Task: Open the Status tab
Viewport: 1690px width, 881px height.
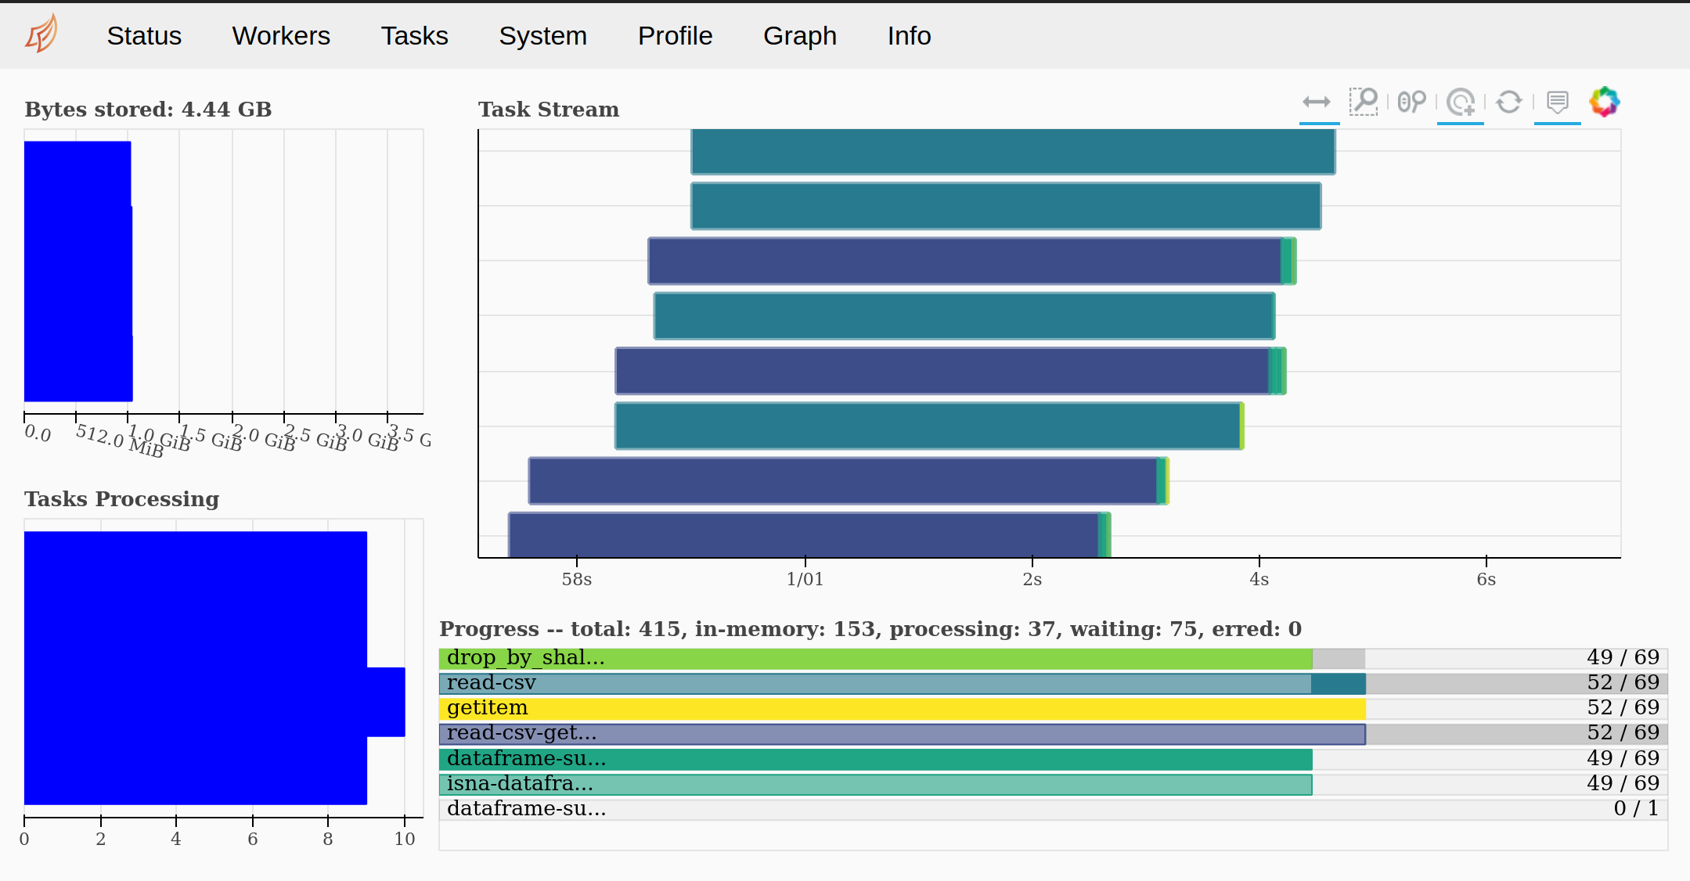Action: click(x=144, y=36)
